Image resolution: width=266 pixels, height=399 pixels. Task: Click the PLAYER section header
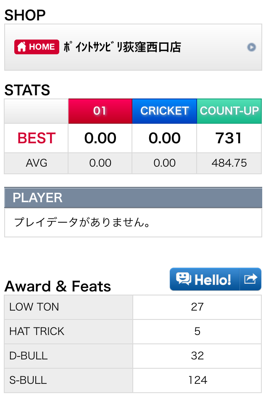click(133, 198)
